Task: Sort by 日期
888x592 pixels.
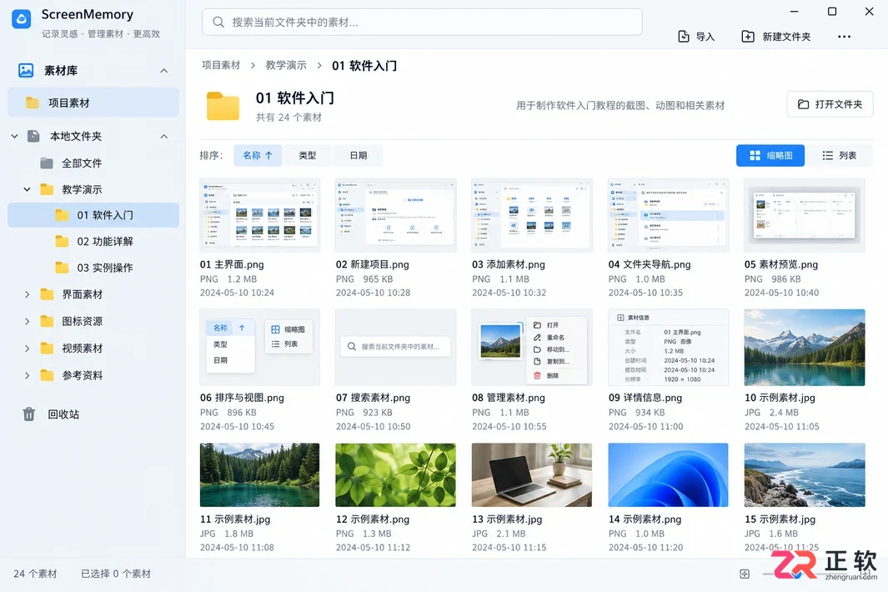Action: [358, 155]
